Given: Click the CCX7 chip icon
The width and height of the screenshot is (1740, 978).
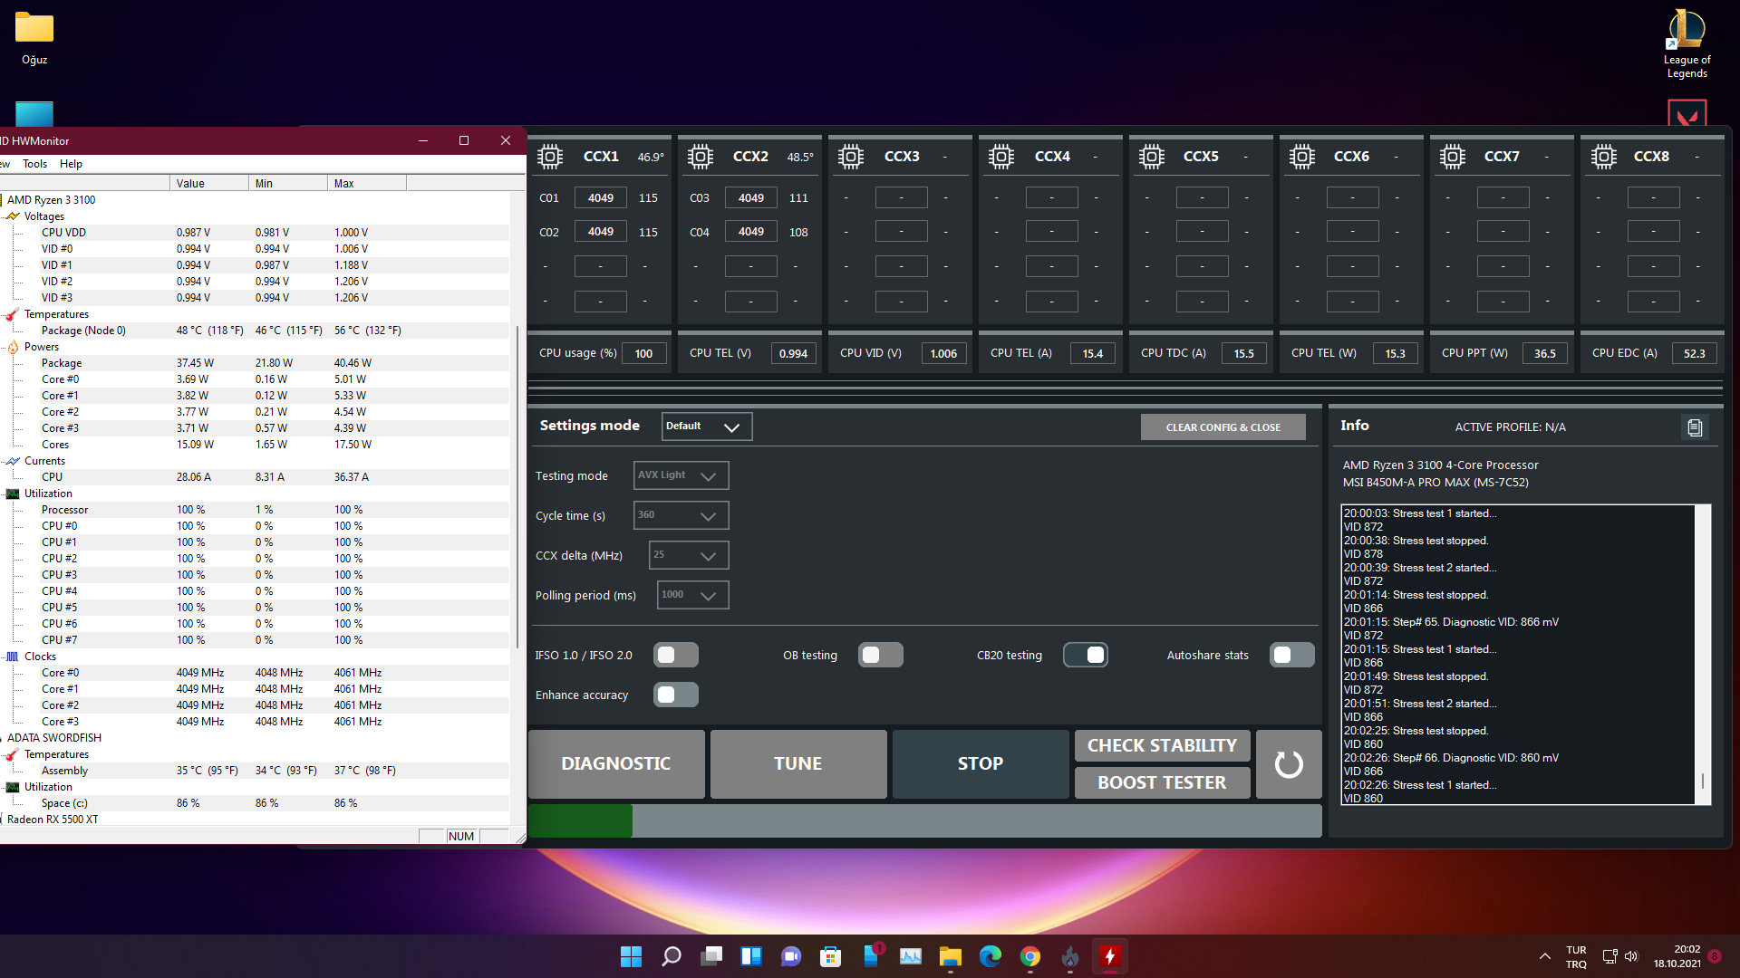Looking at the screenshot, I should tap(1453, 157).
